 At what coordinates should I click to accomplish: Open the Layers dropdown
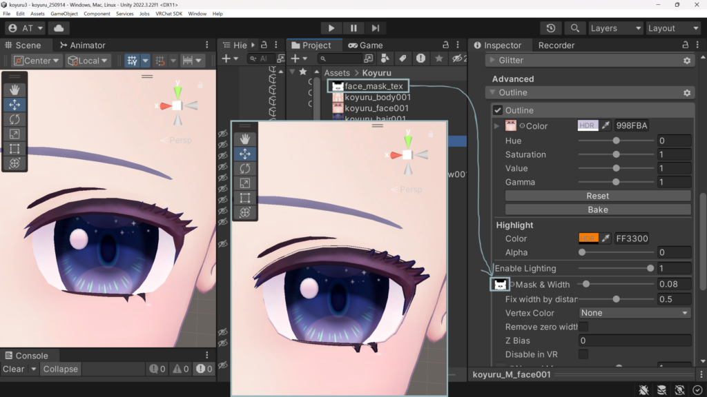click(615, 28)
